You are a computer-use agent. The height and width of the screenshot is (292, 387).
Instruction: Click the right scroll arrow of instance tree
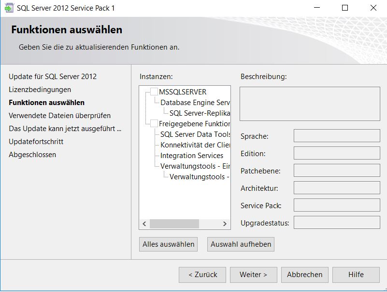[225, 224]
